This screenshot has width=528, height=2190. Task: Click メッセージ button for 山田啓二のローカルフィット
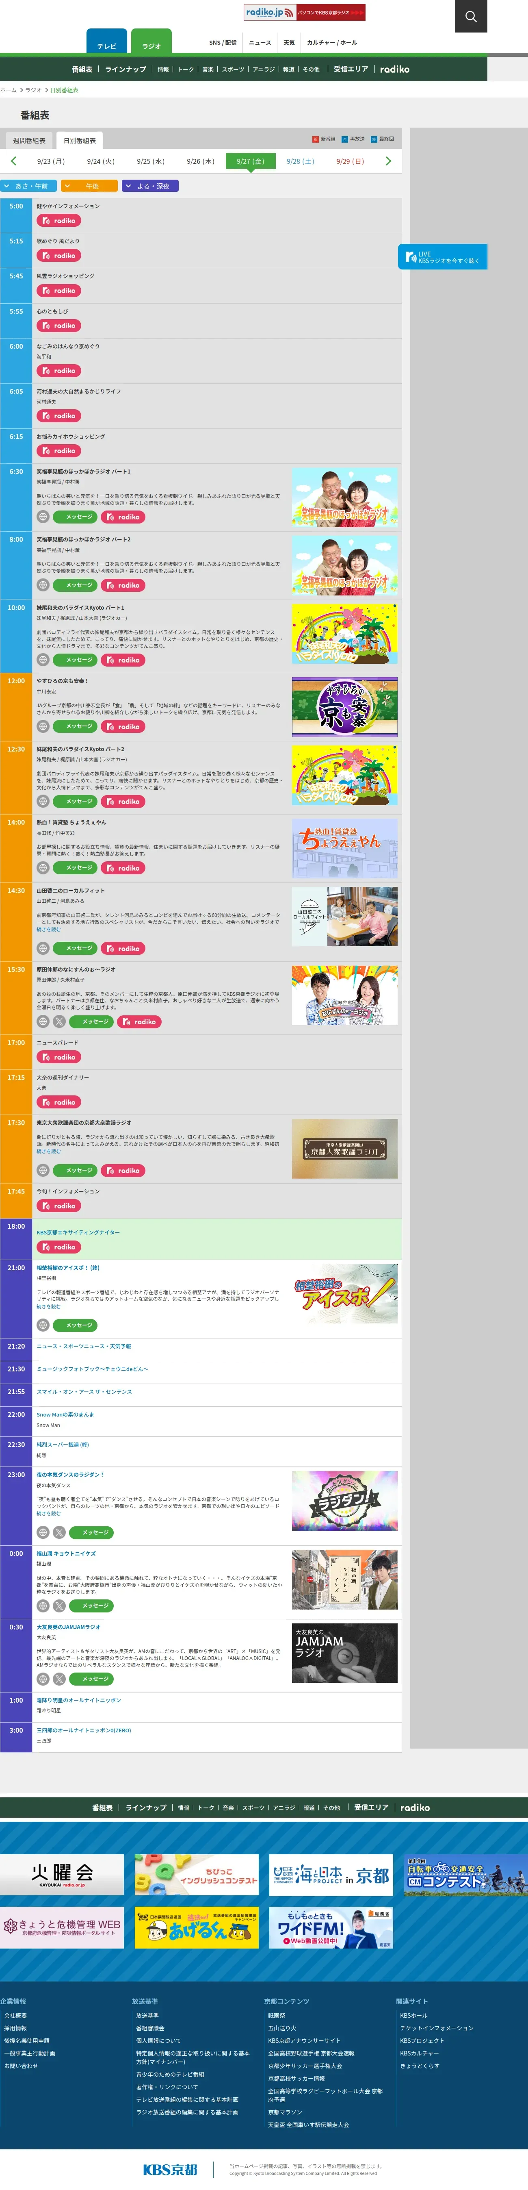coord(76,948)
